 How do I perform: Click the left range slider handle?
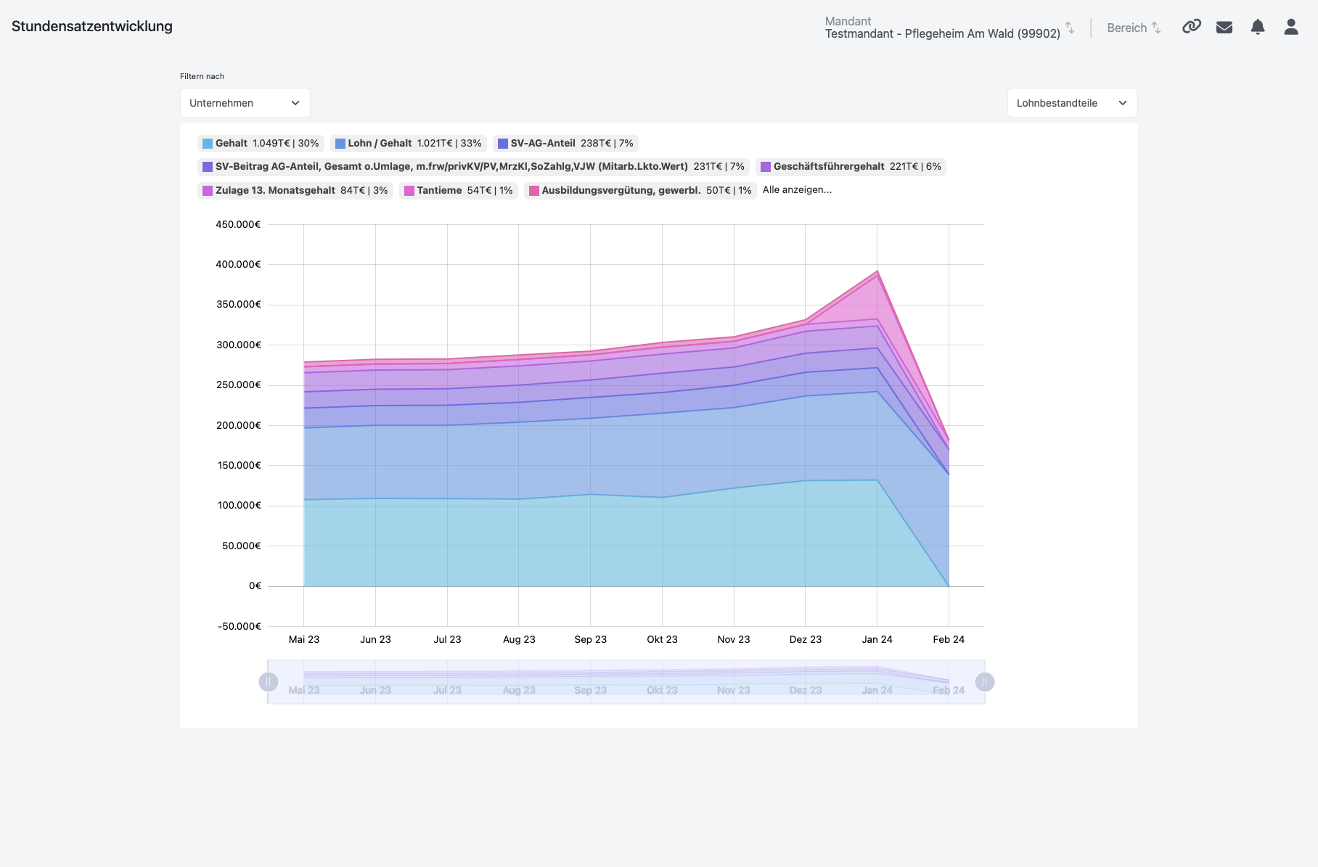click(269, 682)
